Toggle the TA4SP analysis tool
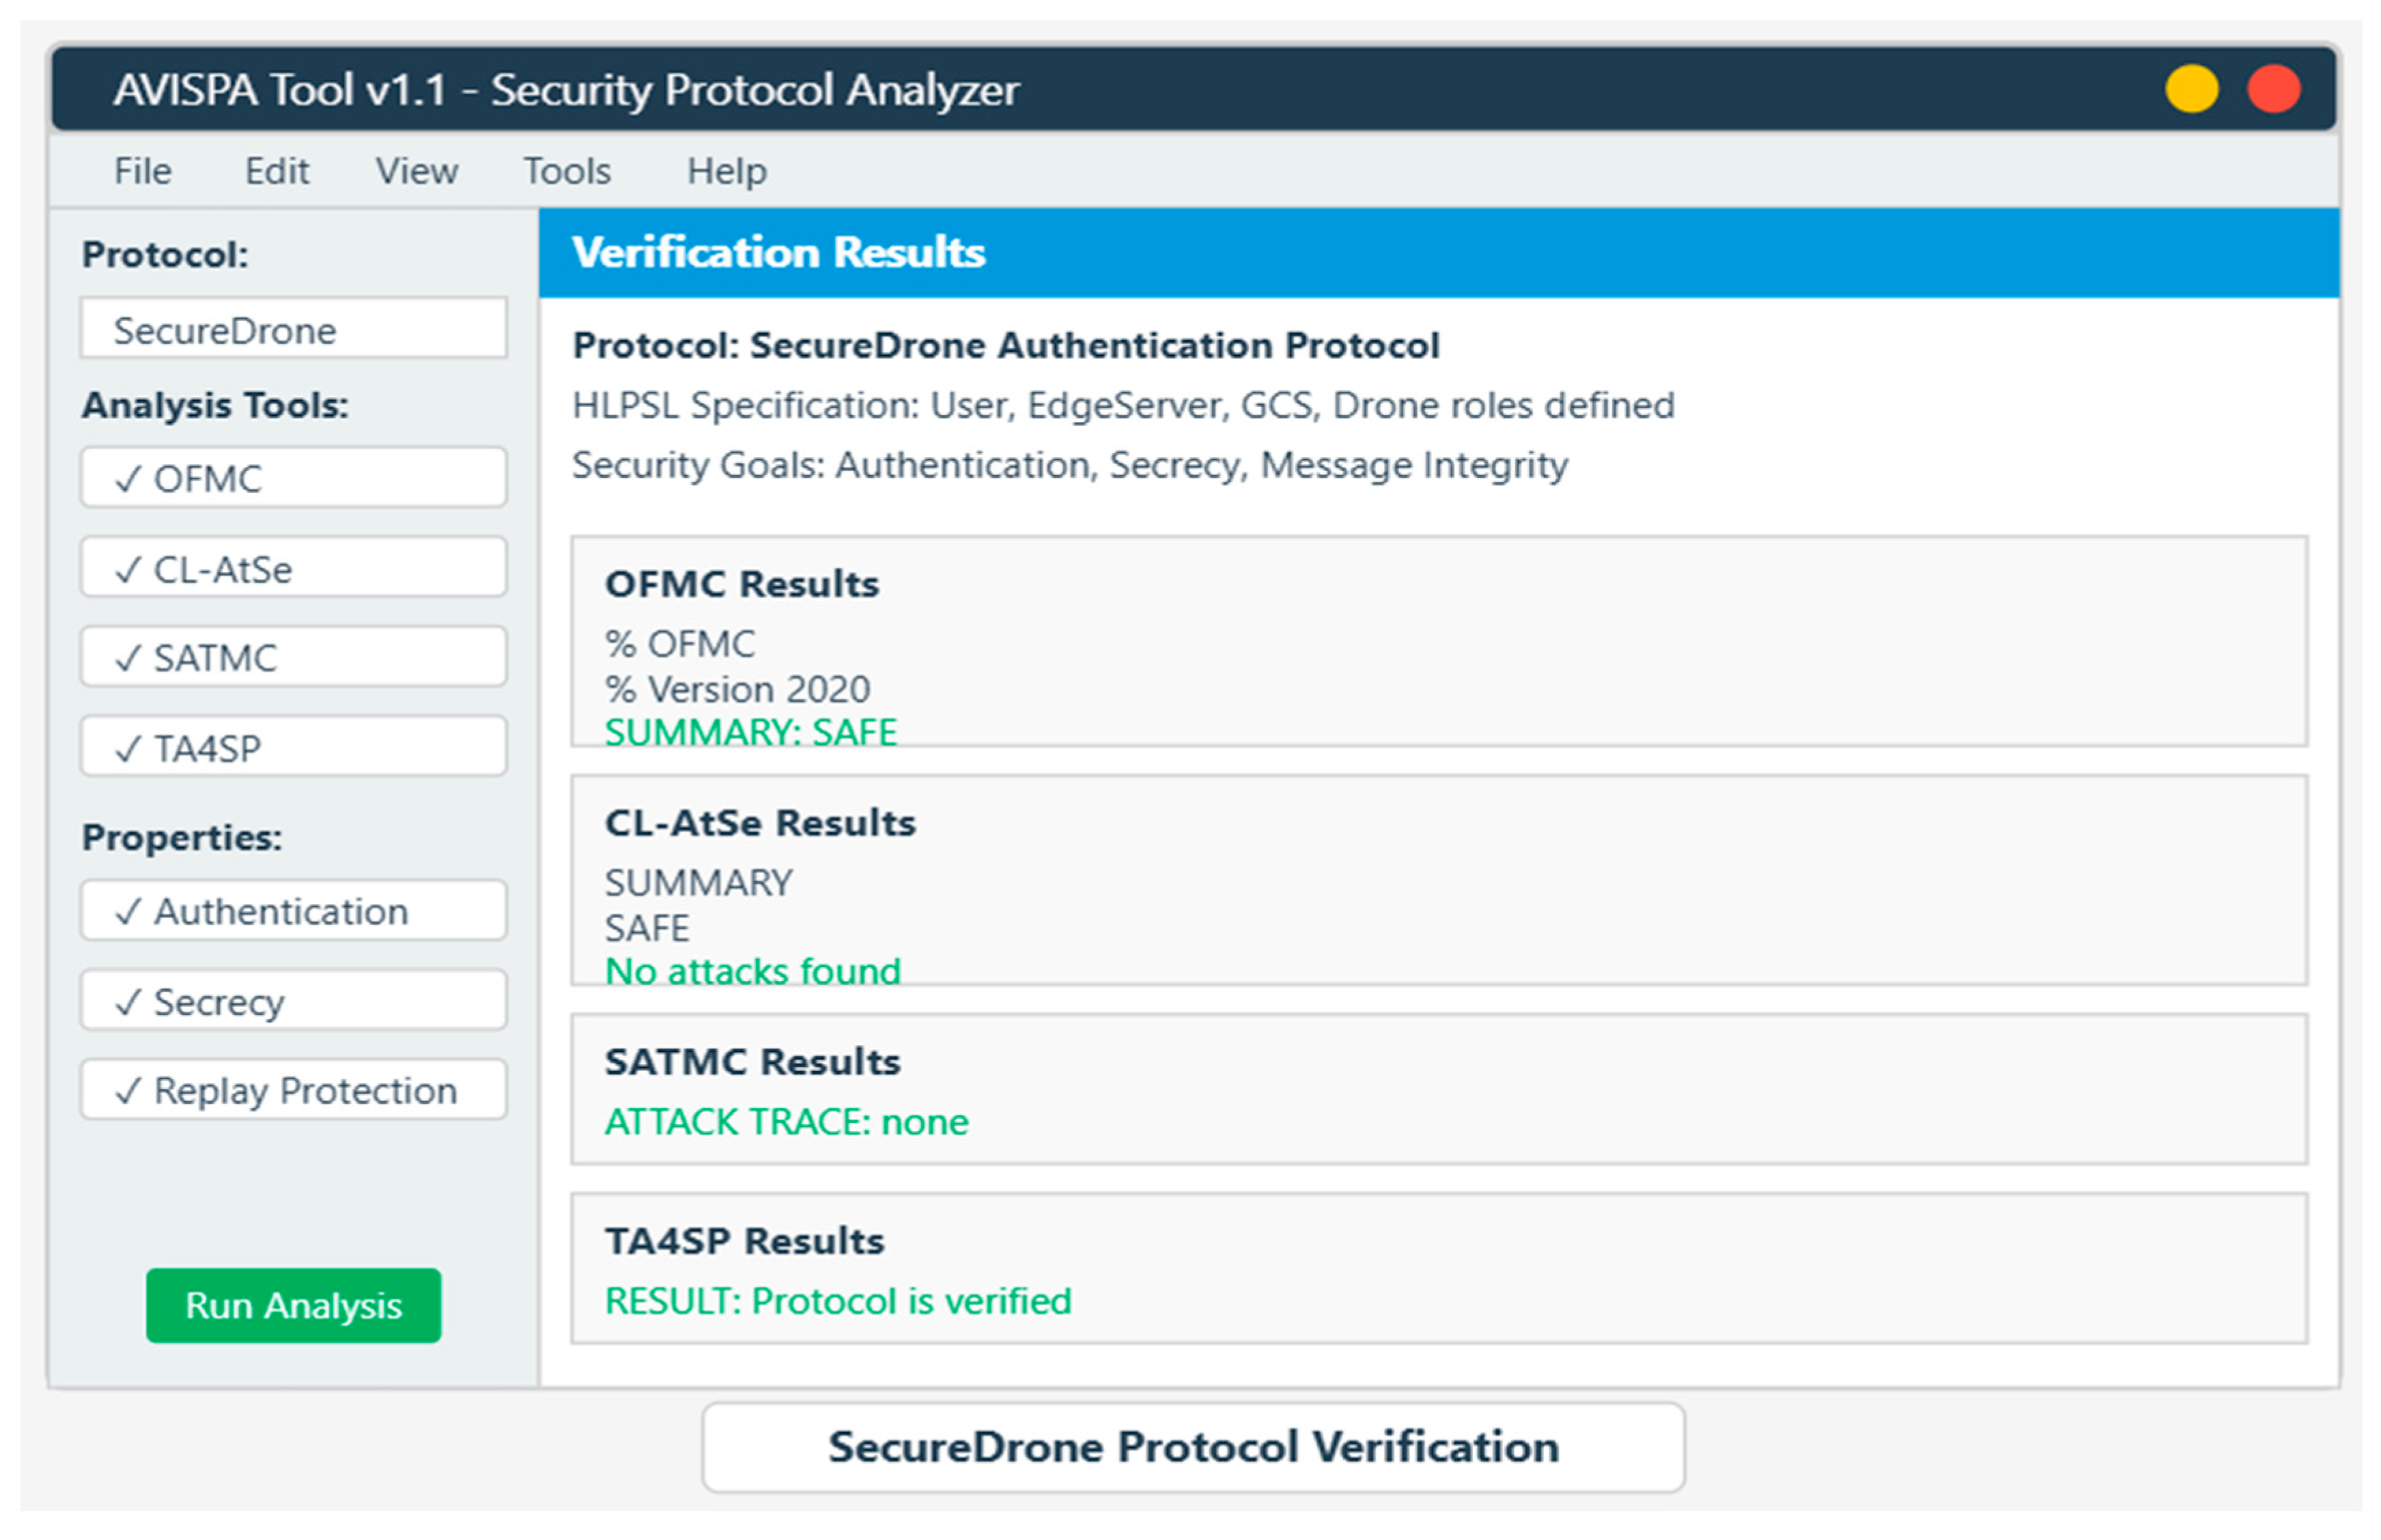The width and height of the screenshot is (2381, 1540). [x=293, y=747]
